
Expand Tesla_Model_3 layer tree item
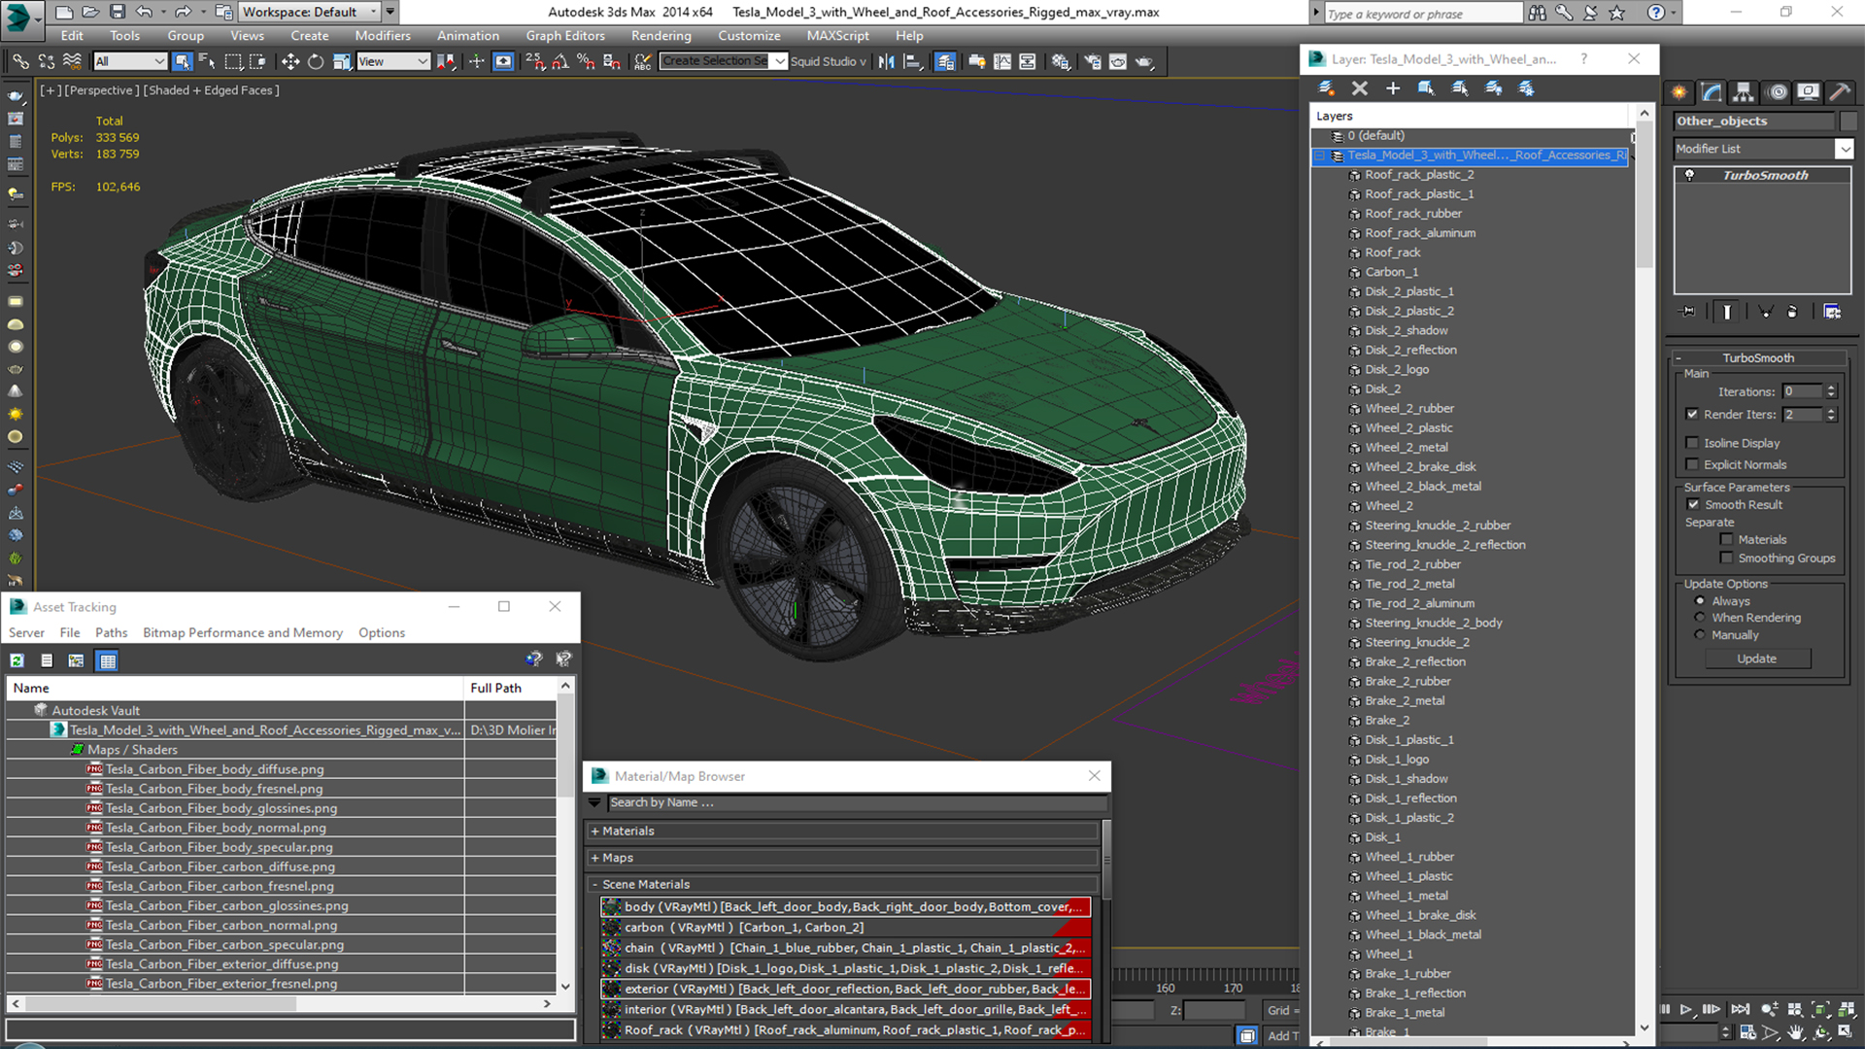click(x=1322, y=155)
